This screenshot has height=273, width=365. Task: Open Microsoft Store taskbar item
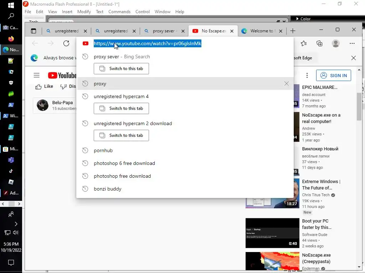(11, 149)
